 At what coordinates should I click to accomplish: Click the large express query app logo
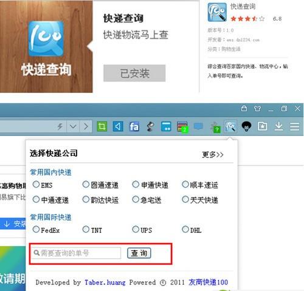click(46, 39)
